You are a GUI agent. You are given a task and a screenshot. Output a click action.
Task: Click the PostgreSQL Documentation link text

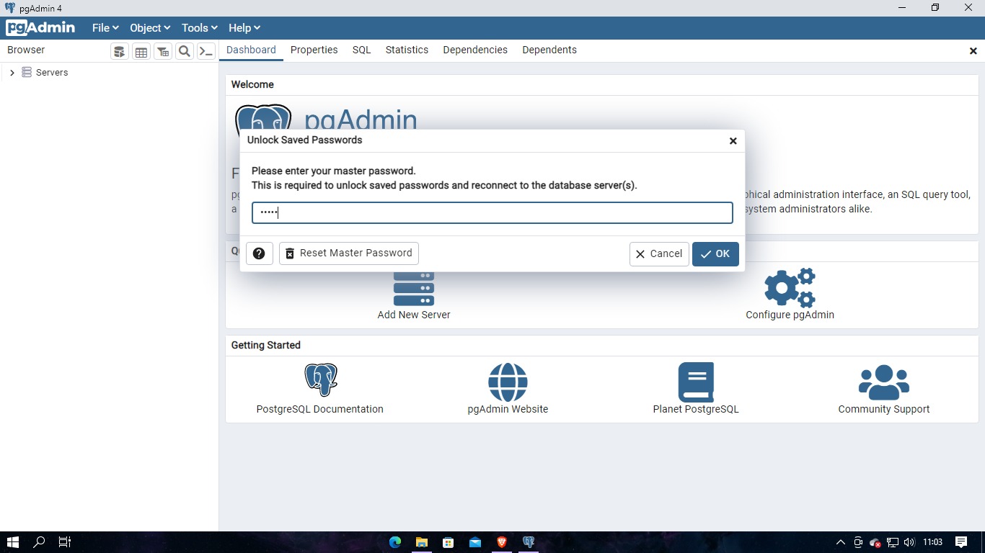tap(320, 409)
